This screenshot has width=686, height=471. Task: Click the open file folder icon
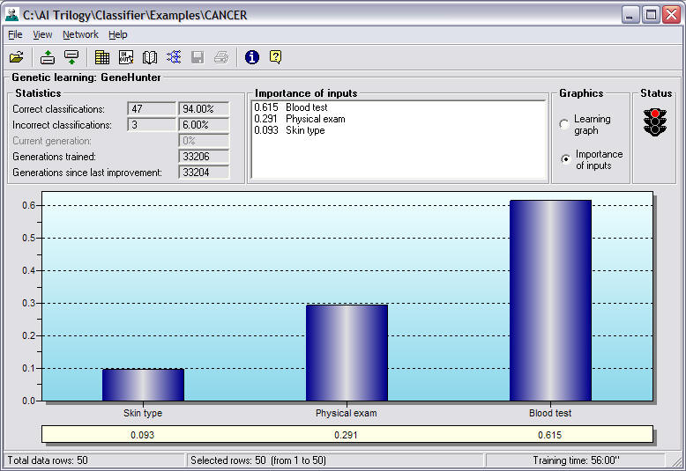tap(16, 57)
